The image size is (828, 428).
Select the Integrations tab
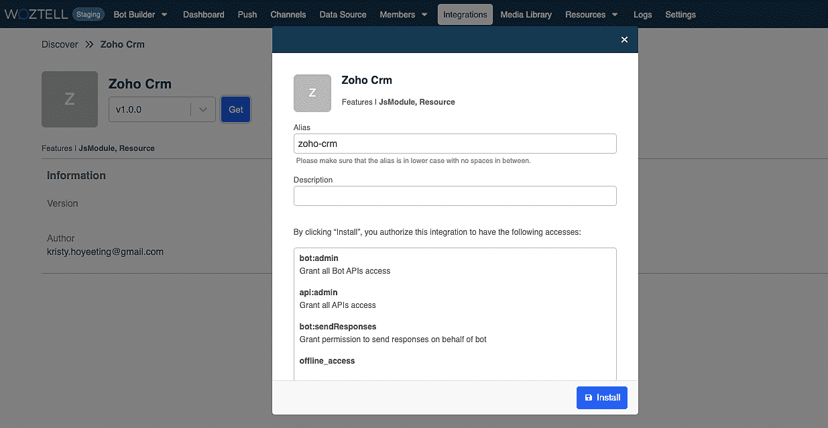tap(465, 15)
